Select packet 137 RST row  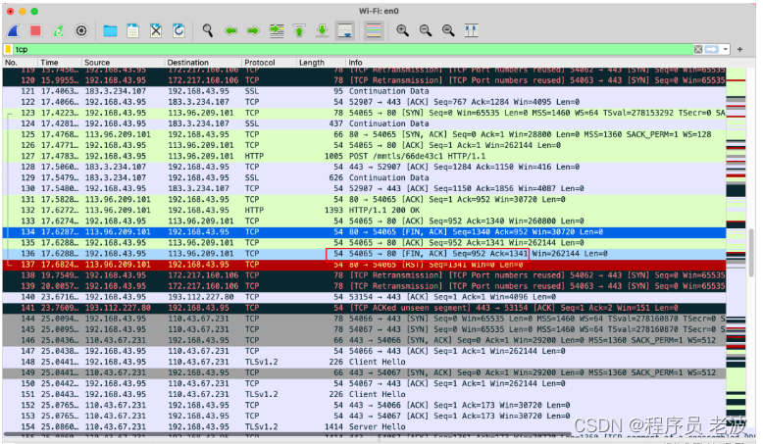pyautogui.click(x=364, y=265)
